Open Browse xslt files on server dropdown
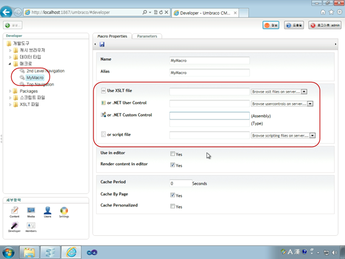Viewport: 345px width, 259px height. [279, 92]
